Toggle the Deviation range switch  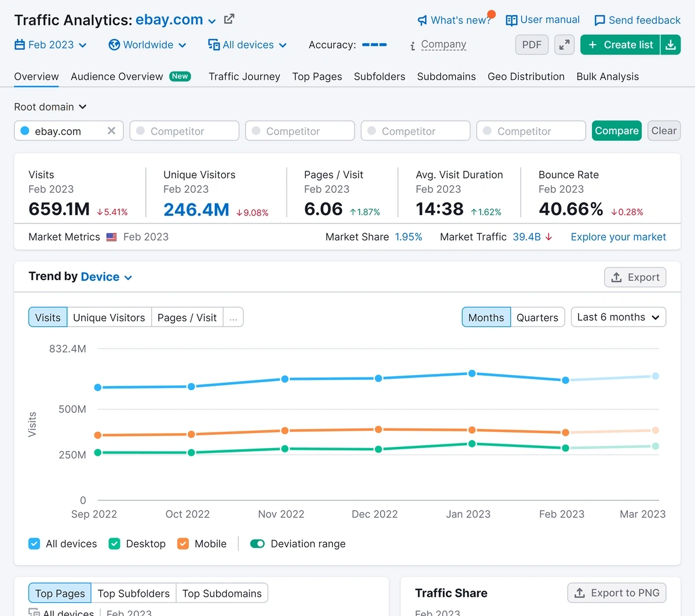[257, 544]
